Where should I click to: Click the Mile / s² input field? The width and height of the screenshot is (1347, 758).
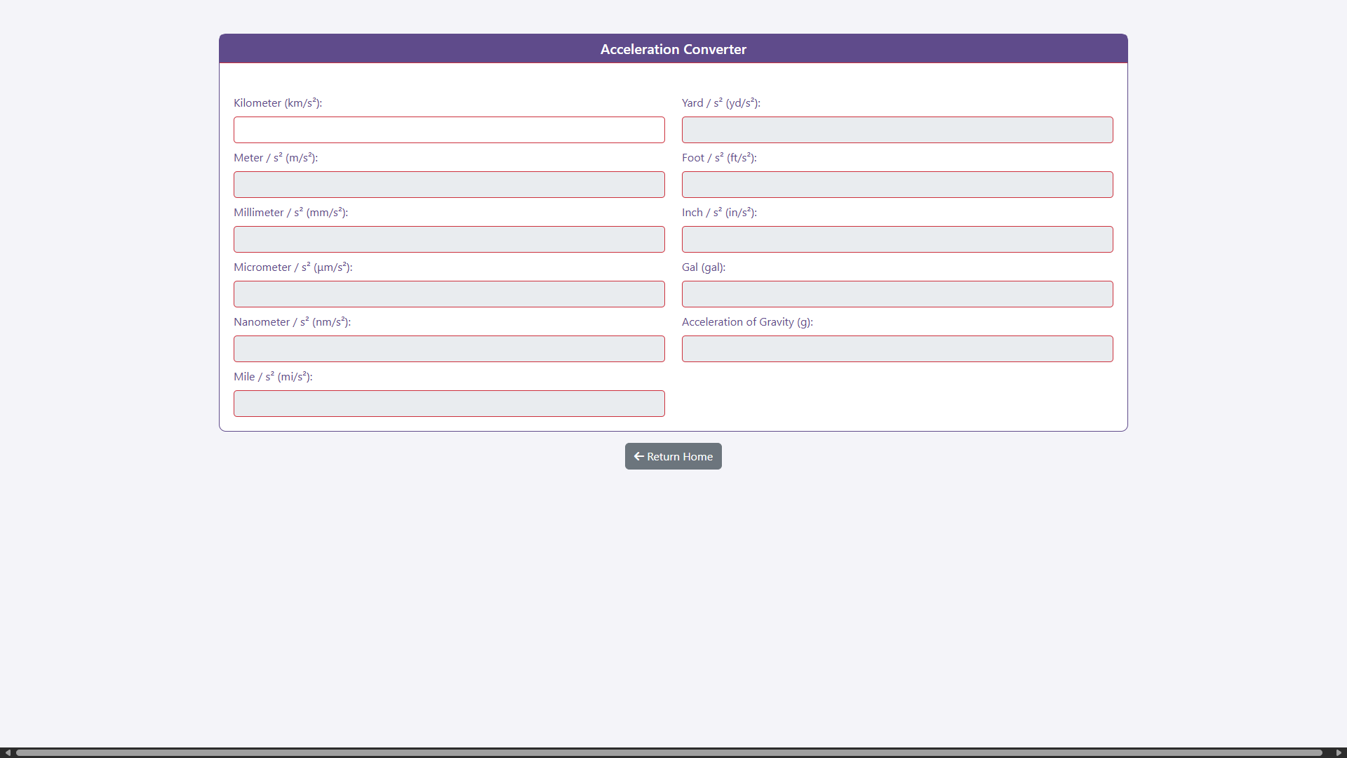pos(449,404)
